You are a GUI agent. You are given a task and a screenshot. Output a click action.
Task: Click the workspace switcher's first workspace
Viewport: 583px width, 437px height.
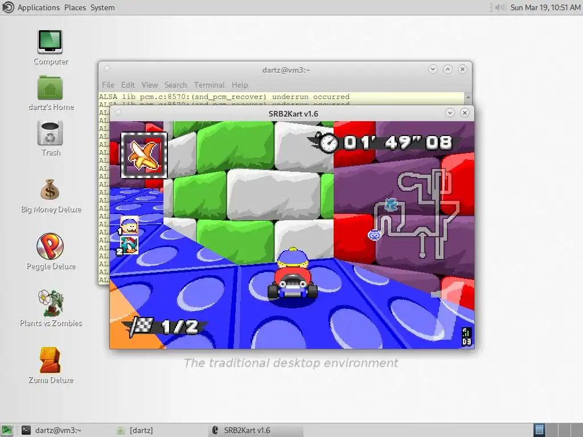pos(540,430)
